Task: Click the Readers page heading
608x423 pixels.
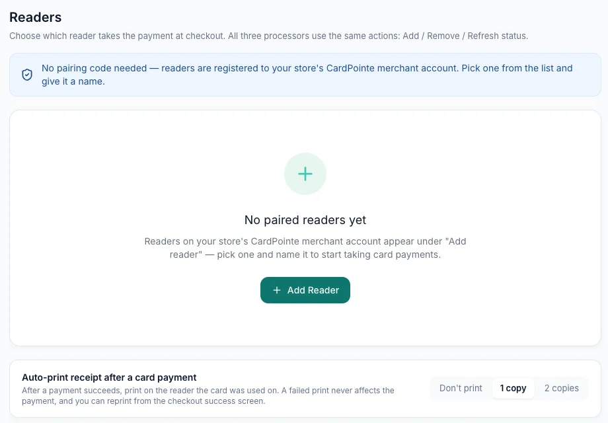Action: (x=35, y=17)
